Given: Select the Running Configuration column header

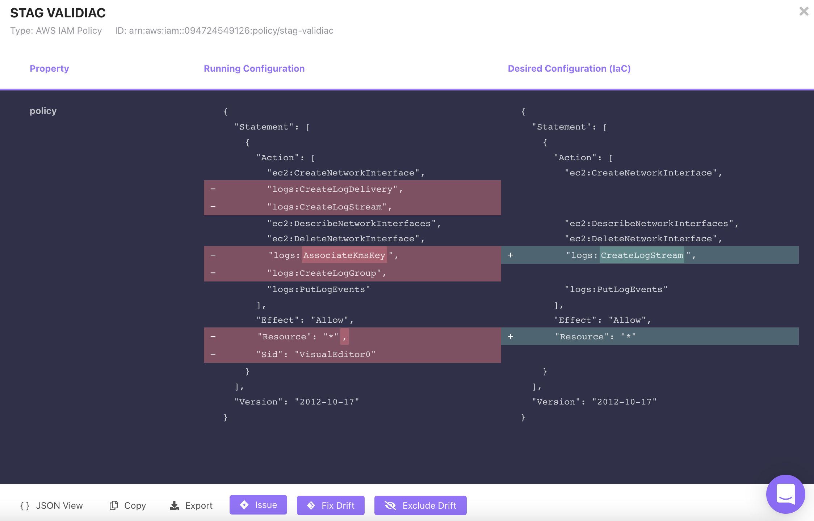Looking at the screenshot, I should click(254, 68).
